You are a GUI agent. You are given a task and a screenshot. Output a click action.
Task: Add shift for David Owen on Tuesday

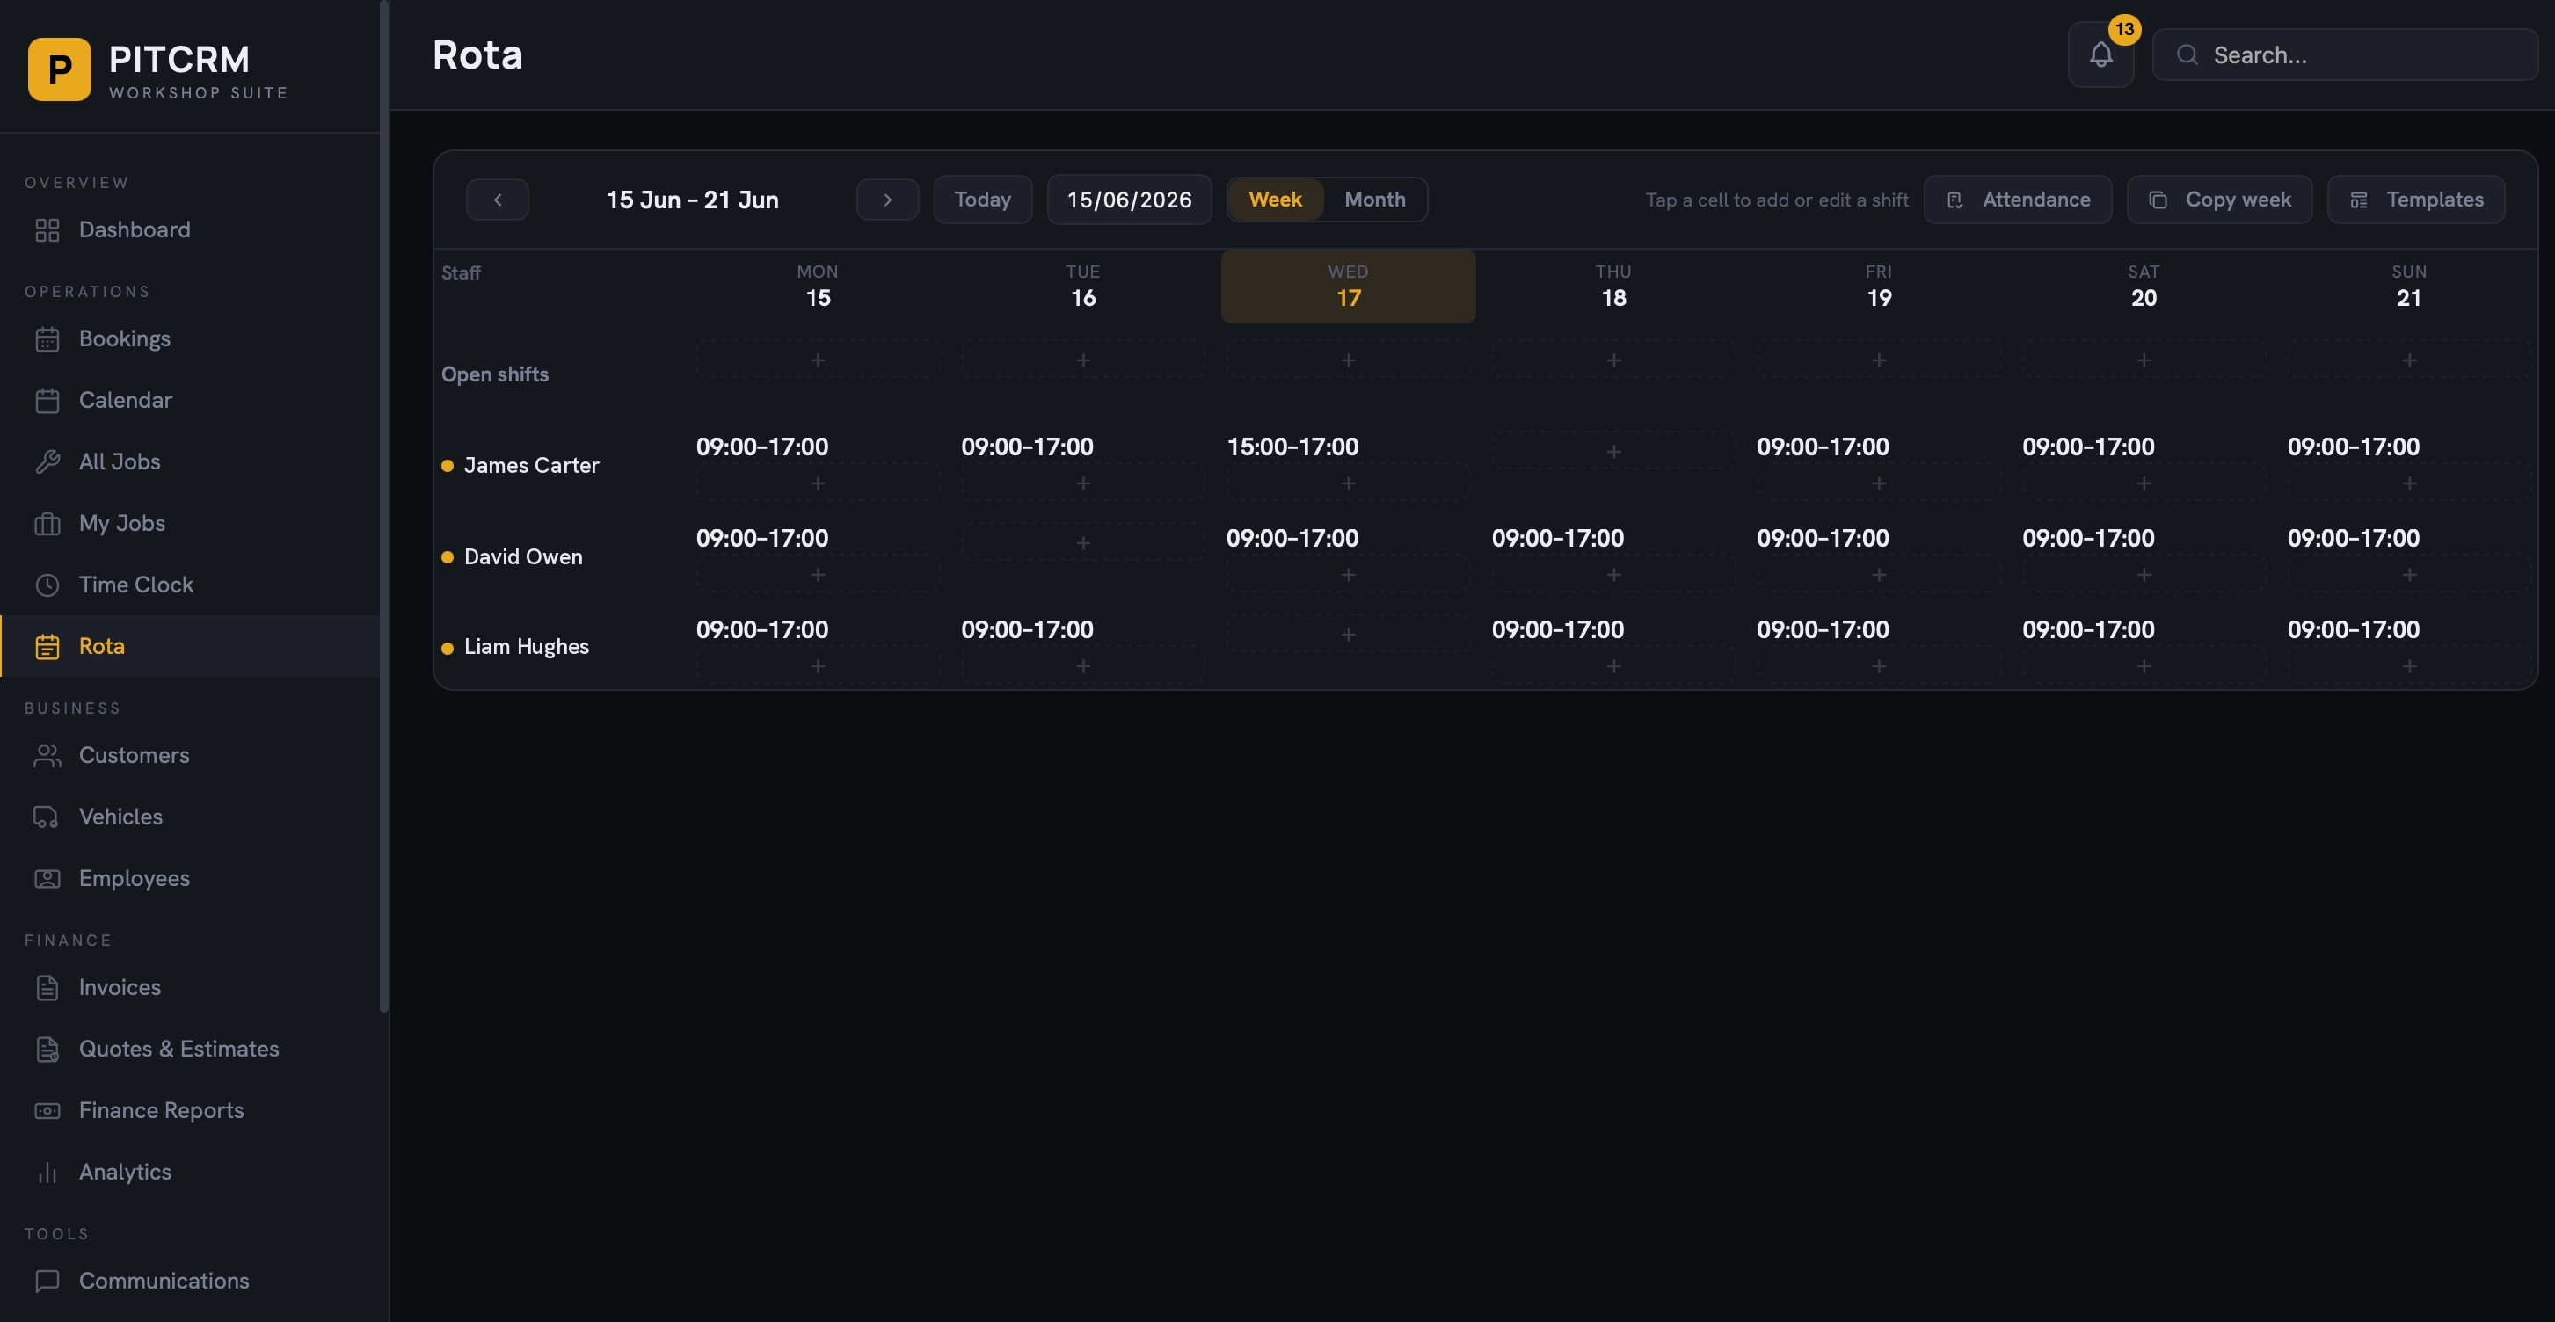[x=1083, y=542]
